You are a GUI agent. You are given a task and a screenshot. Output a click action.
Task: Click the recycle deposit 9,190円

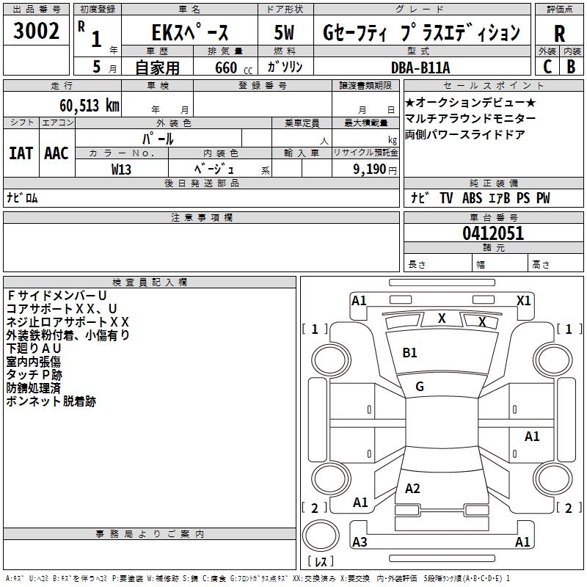375,169
